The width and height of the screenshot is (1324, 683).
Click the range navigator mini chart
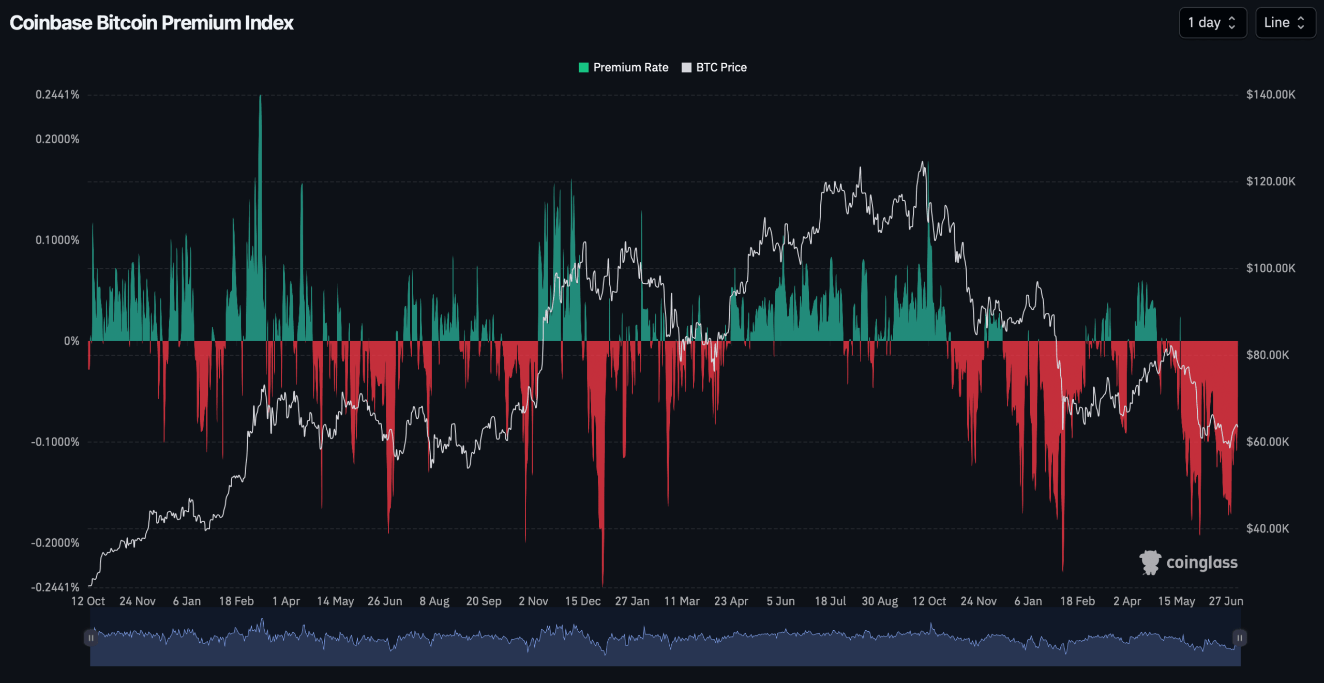(x=665, y=637)
